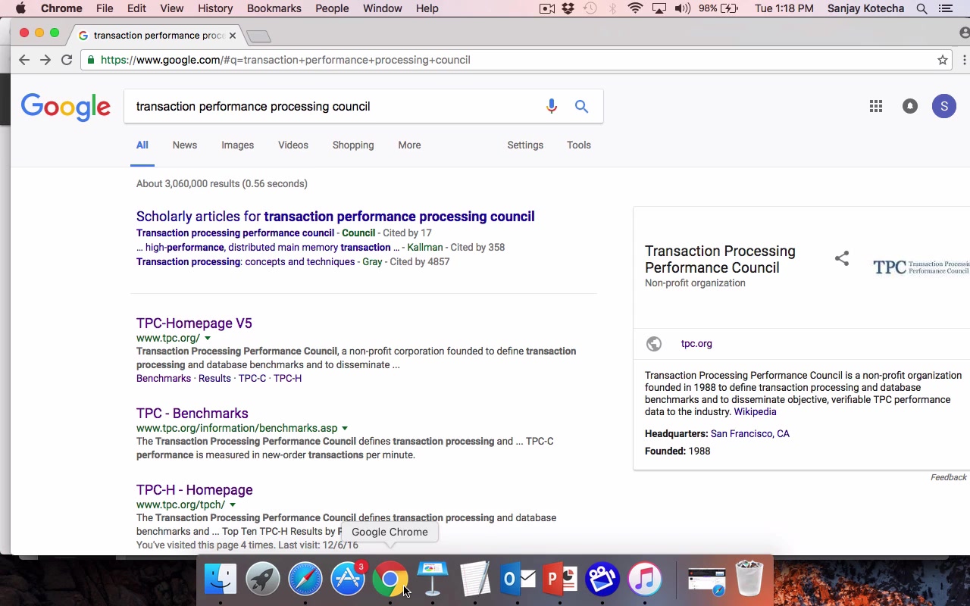The height and width of the screenshot is (606, 970).
Task: Open Outlook from the Dock
Action: (x=518, y=579)
